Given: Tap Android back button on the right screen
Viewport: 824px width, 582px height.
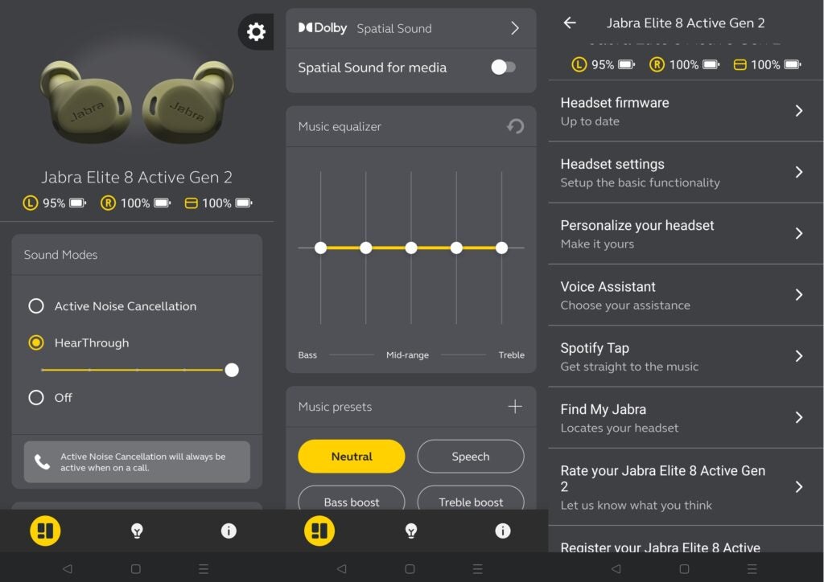Looking at the screenshot, I should pyautogui.click(x=616, y=568).
